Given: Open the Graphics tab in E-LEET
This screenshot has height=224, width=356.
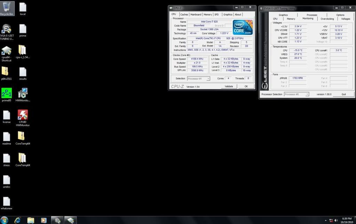Looking at the screenshot, I should coord(283,15).
